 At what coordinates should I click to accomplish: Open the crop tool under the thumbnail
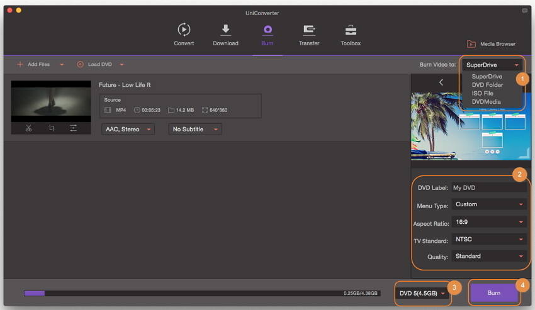[52, 128]
